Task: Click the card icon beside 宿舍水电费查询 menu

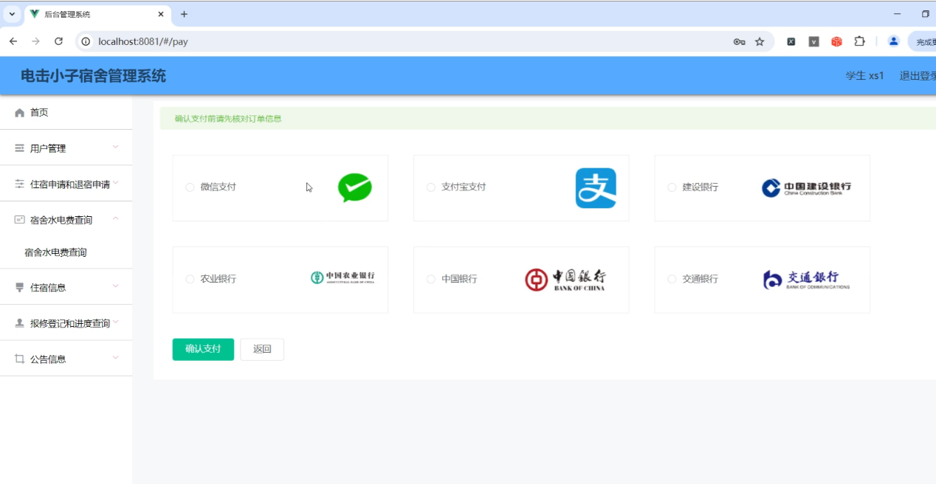Action: (x=20, y=220)
